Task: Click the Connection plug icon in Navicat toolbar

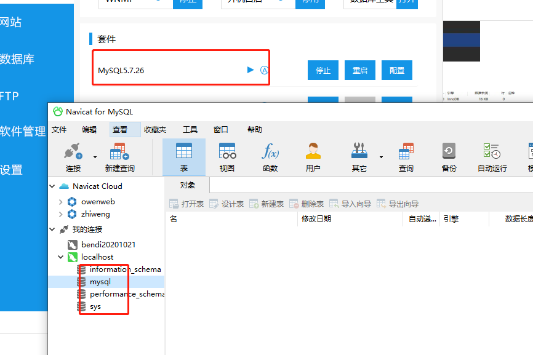Action: click(73, 151)
